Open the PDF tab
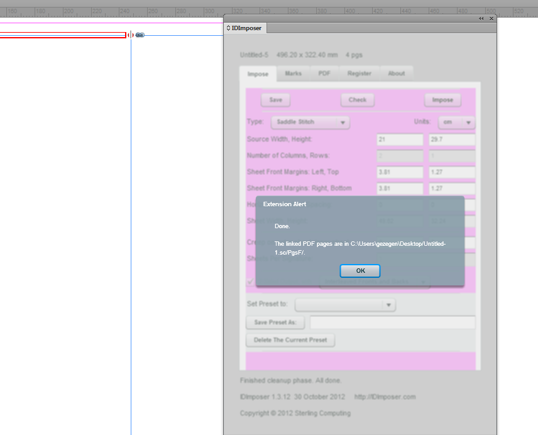 (x=324, y=73)
